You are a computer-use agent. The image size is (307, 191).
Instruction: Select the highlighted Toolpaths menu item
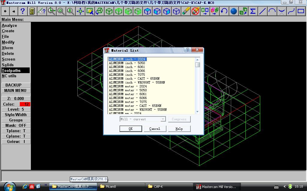[16, 70]
